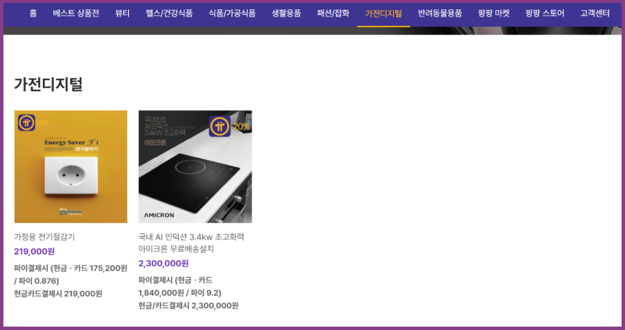Open the 뷰티 category

tap(123, 13)
